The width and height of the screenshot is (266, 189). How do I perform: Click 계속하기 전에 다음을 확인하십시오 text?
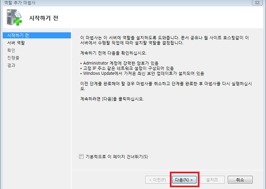113,53
